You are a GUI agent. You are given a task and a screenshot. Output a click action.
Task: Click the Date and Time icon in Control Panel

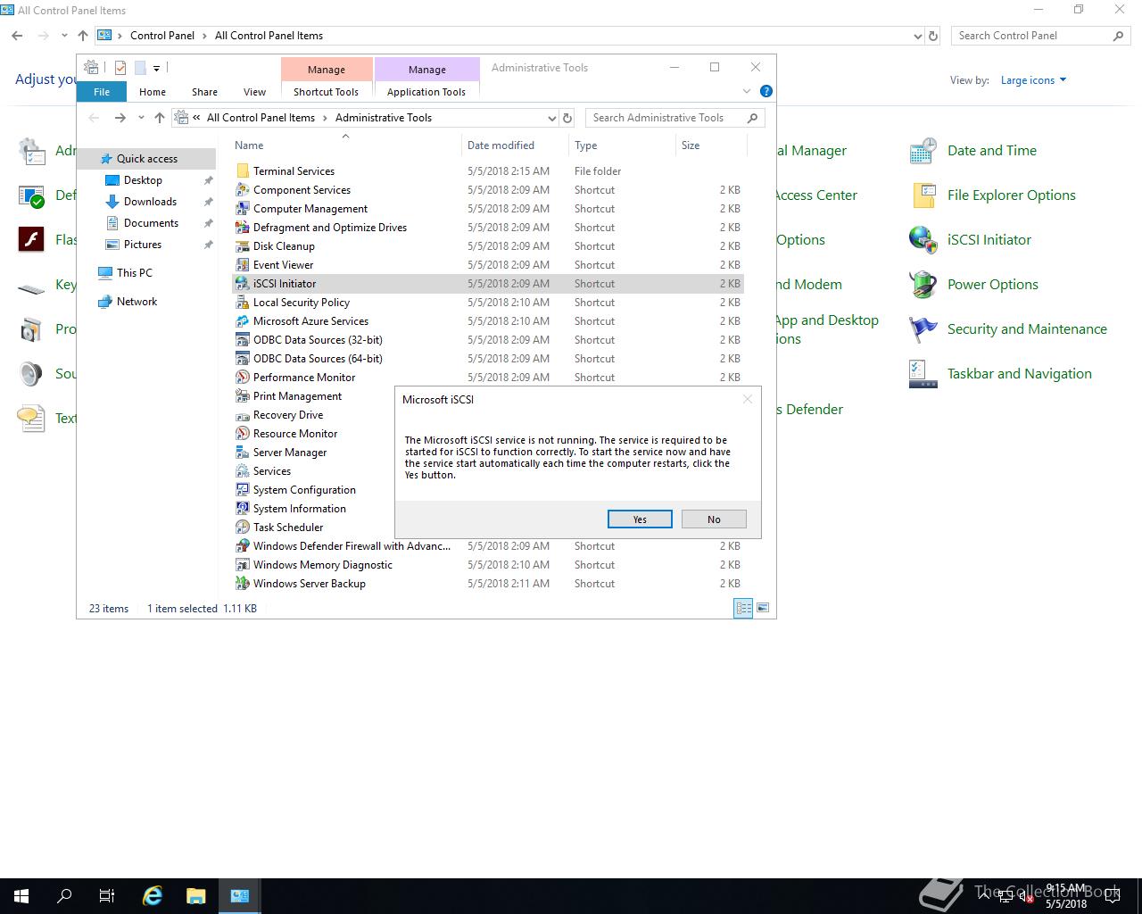(x=923, y=151)
